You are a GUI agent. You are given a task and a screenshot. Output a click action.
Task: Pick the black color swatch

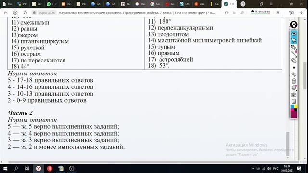pyautogui.click(x=295, y=110)
